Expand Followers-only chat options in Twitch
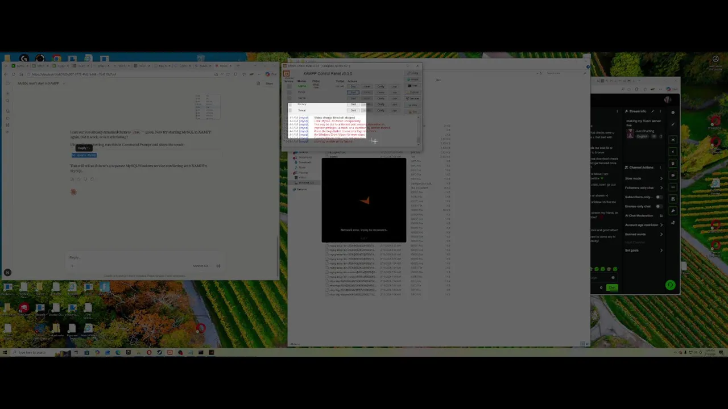Viewport: 728px width, 409px height. coord(661,188)
